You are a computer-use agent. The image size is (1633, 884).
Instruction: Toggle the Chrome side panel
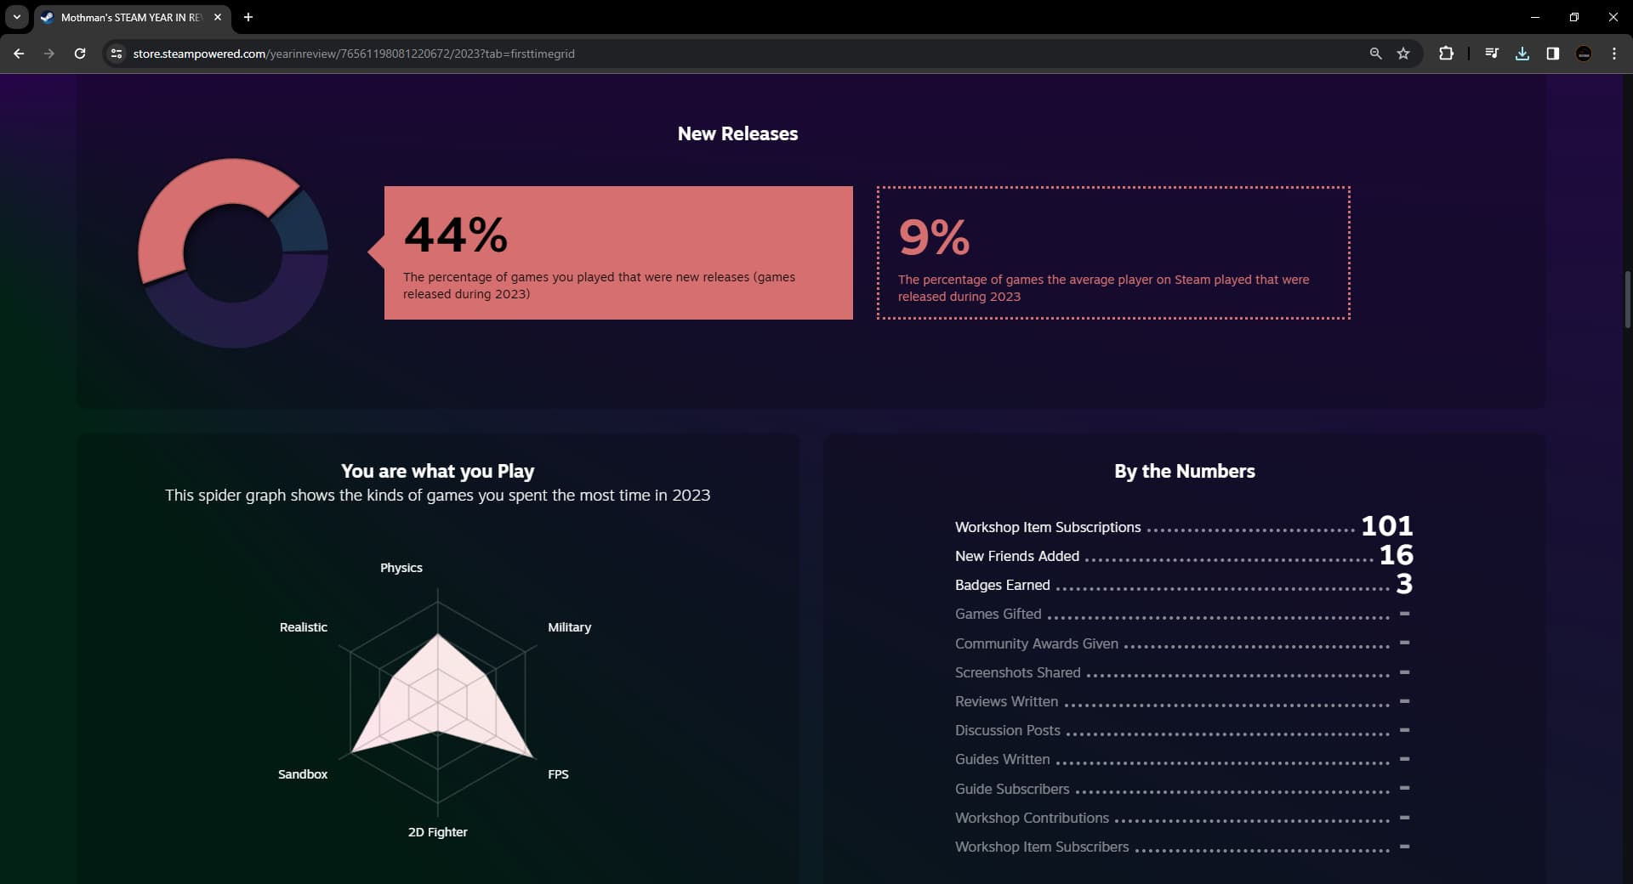point(1552,54)
